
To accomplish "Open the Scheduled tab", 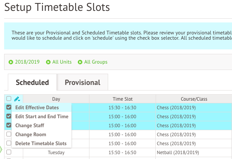I will 32,82.
